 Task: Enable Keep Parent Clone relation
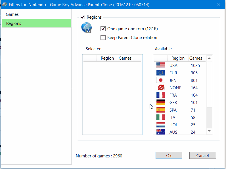coord(103,38)
